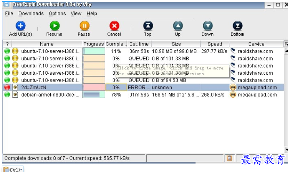288x172 pixels.
Task: Open the Options menu
Action: click(57, 13)
